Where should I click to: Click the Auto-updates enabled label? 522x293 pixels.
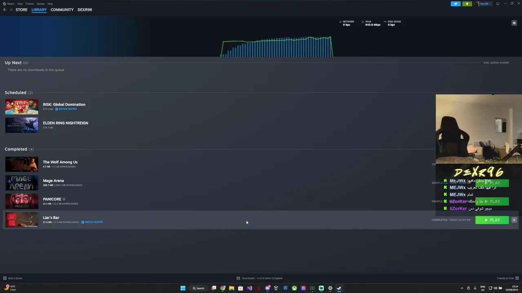(x=496, y=63)
